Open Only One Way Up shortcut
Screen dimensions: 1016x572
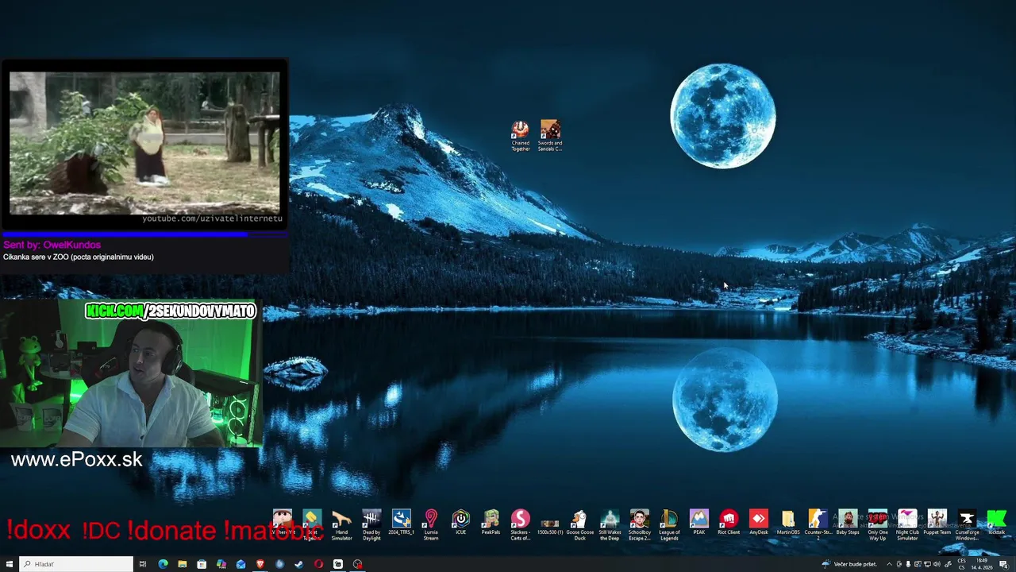(878, 526)
